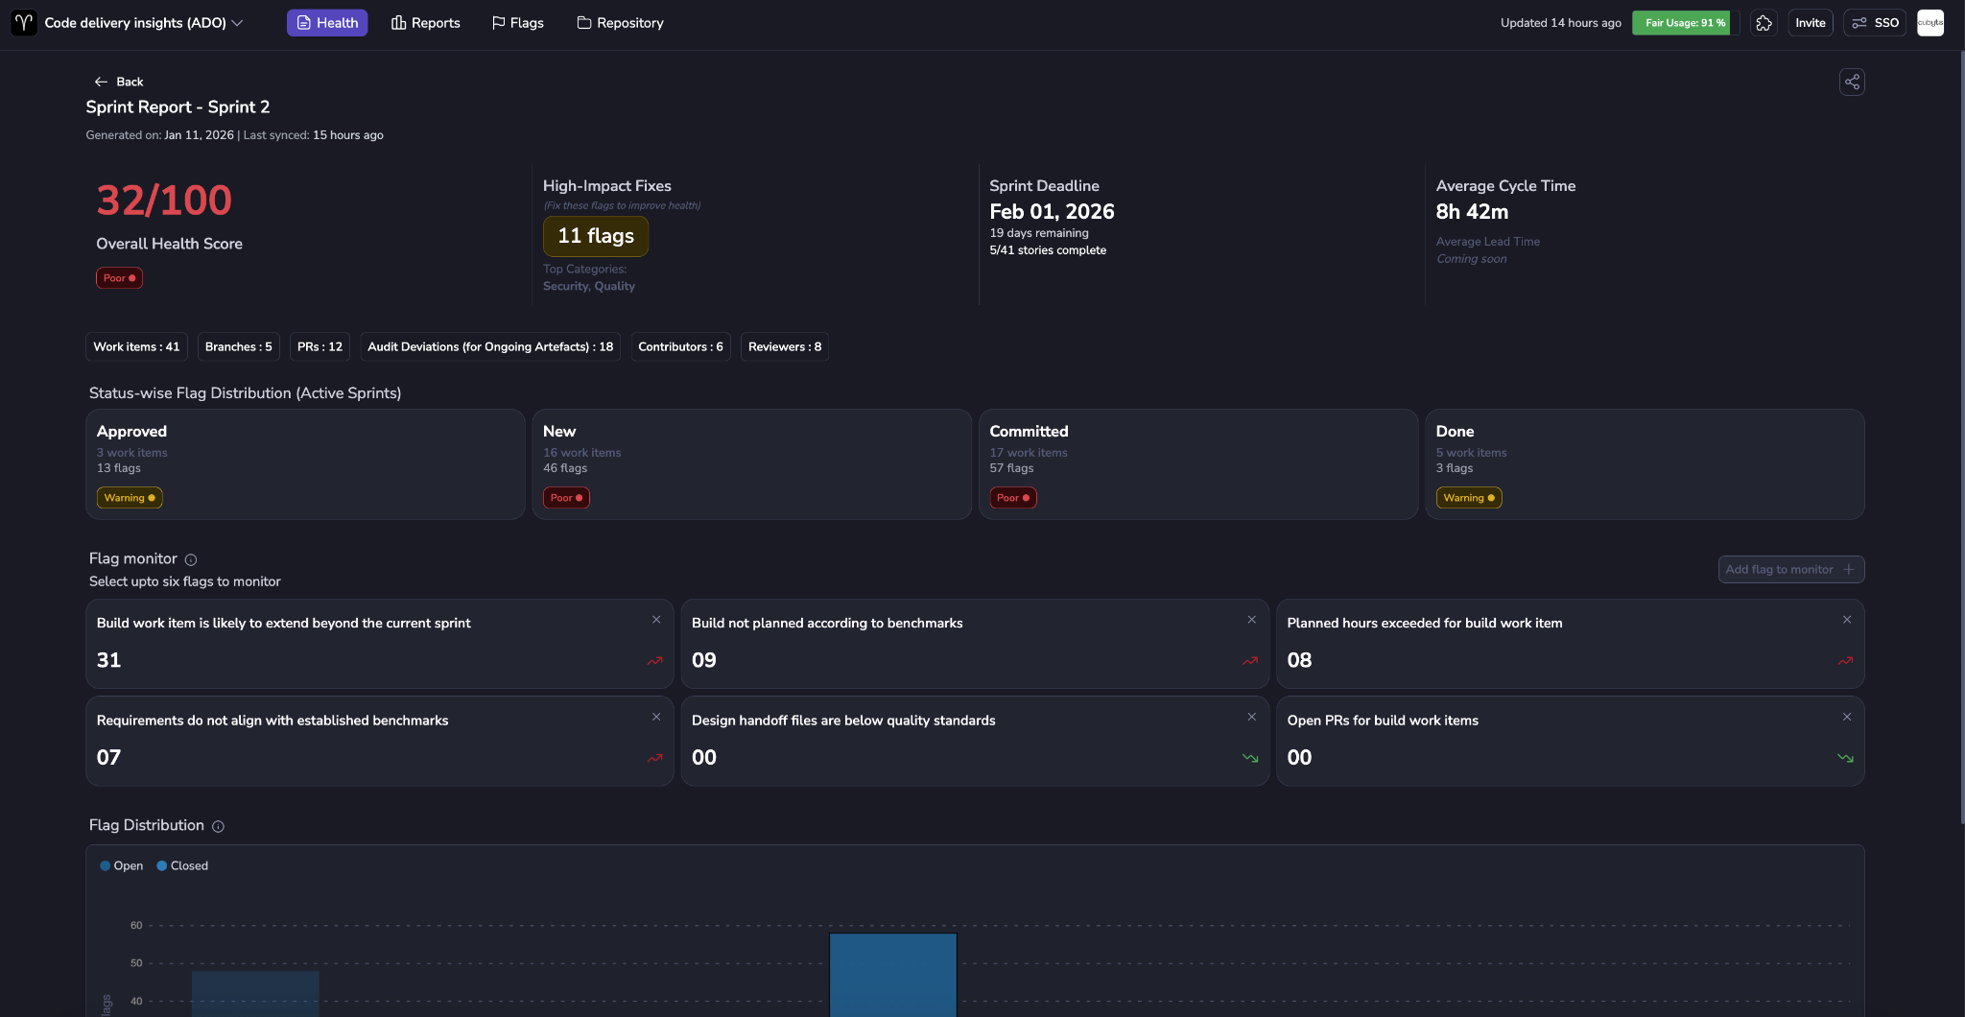Click the Flag monitor info icon
The width and height of the screenshot is (1965, 1017).
click(191, 560)
